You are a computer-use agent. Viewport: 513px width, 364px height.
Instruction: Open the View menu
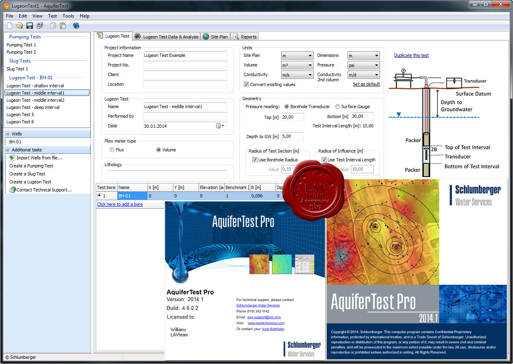[37, 16]
